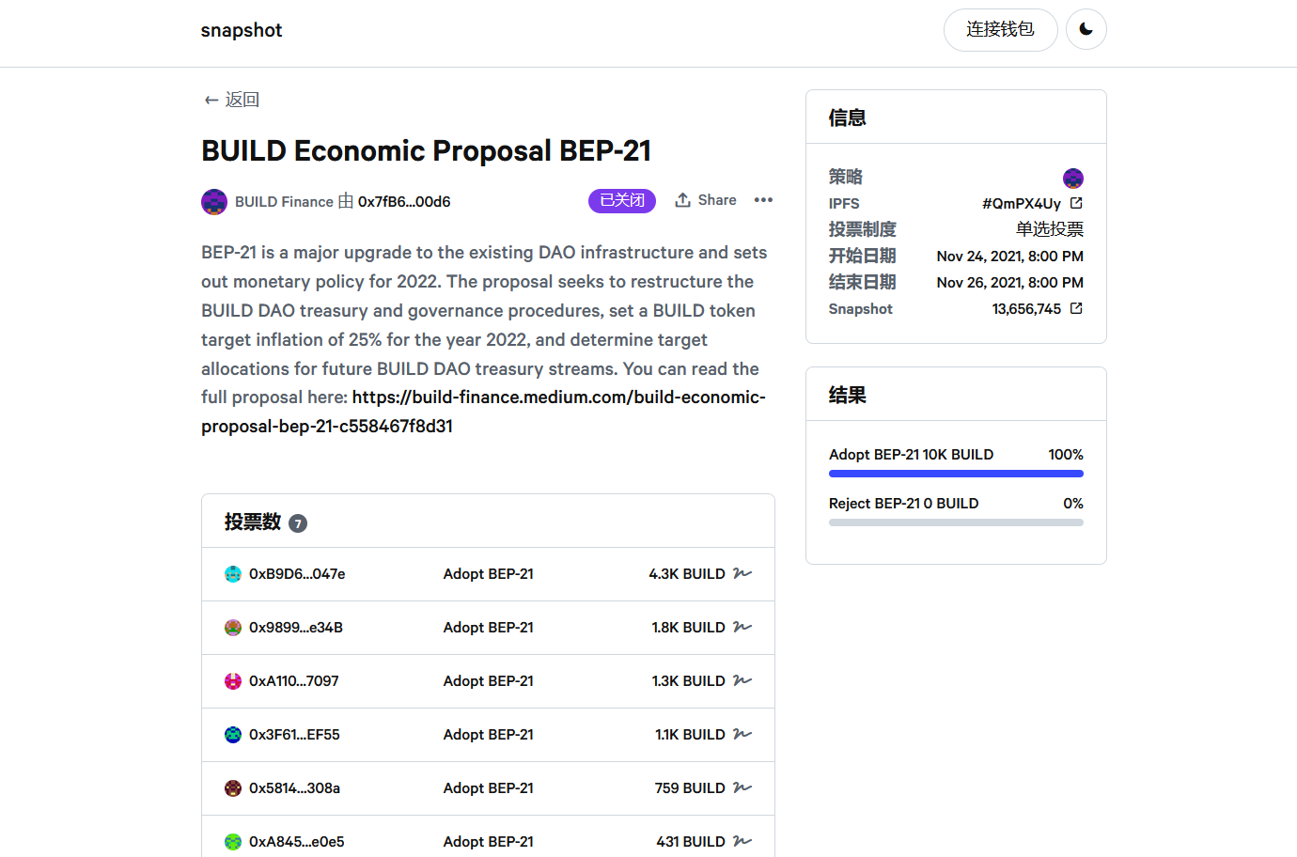This screenshot has width=1297, height=857.
Task: View signature receipt for 4.3K BUILD vote
Action: [x=742, y=573]
